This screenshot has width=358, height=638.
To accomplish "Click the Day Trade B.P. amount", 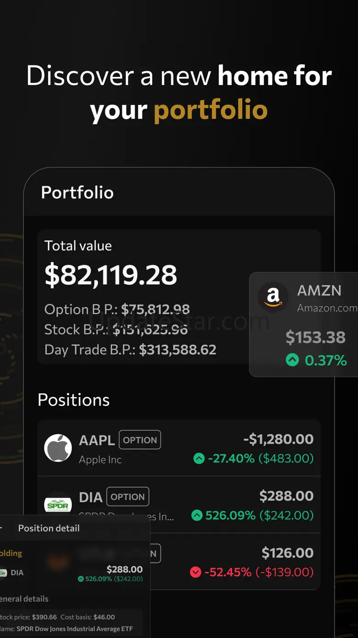I will 178,350.
